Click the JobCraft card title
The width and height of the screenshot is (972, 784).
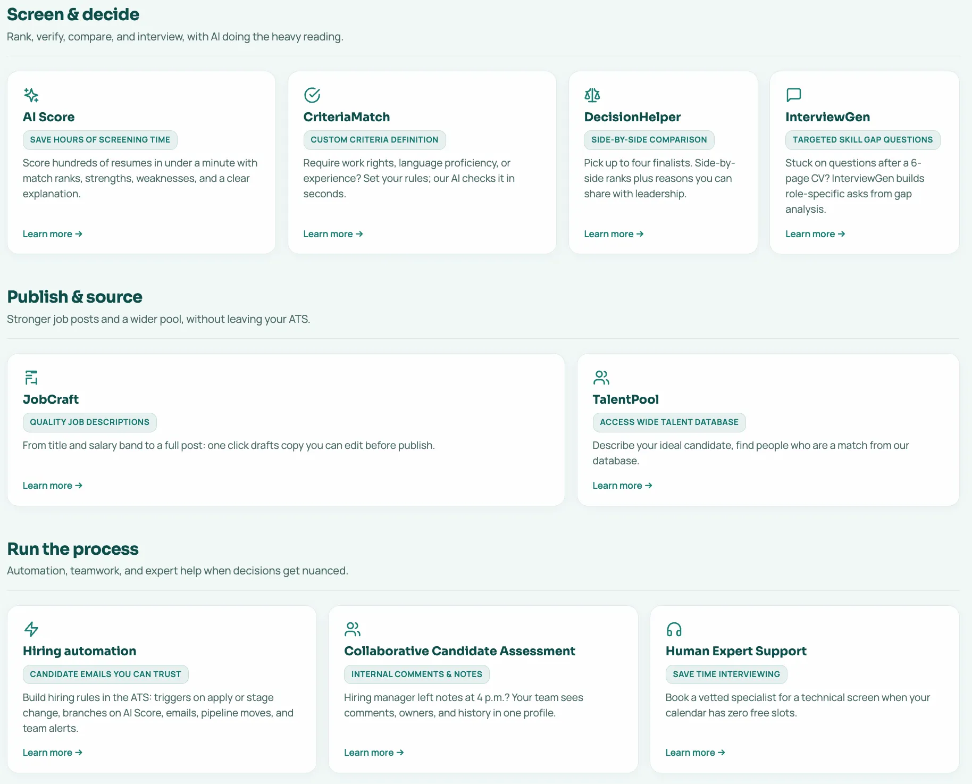(51, 399)
